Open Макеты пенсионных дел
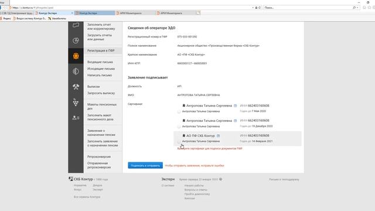The width and height of the screenshot is (375, 211). [x=102, y=107]
